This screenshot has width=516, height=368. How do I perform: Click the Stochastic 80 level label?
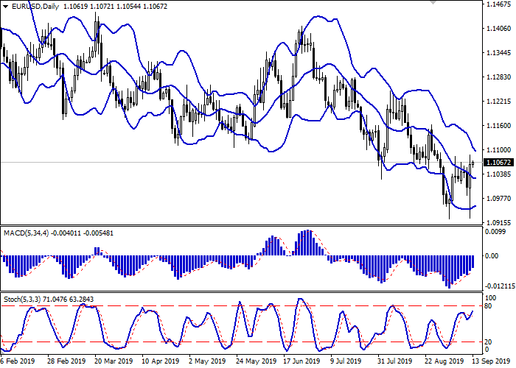(x=488, y=305)
